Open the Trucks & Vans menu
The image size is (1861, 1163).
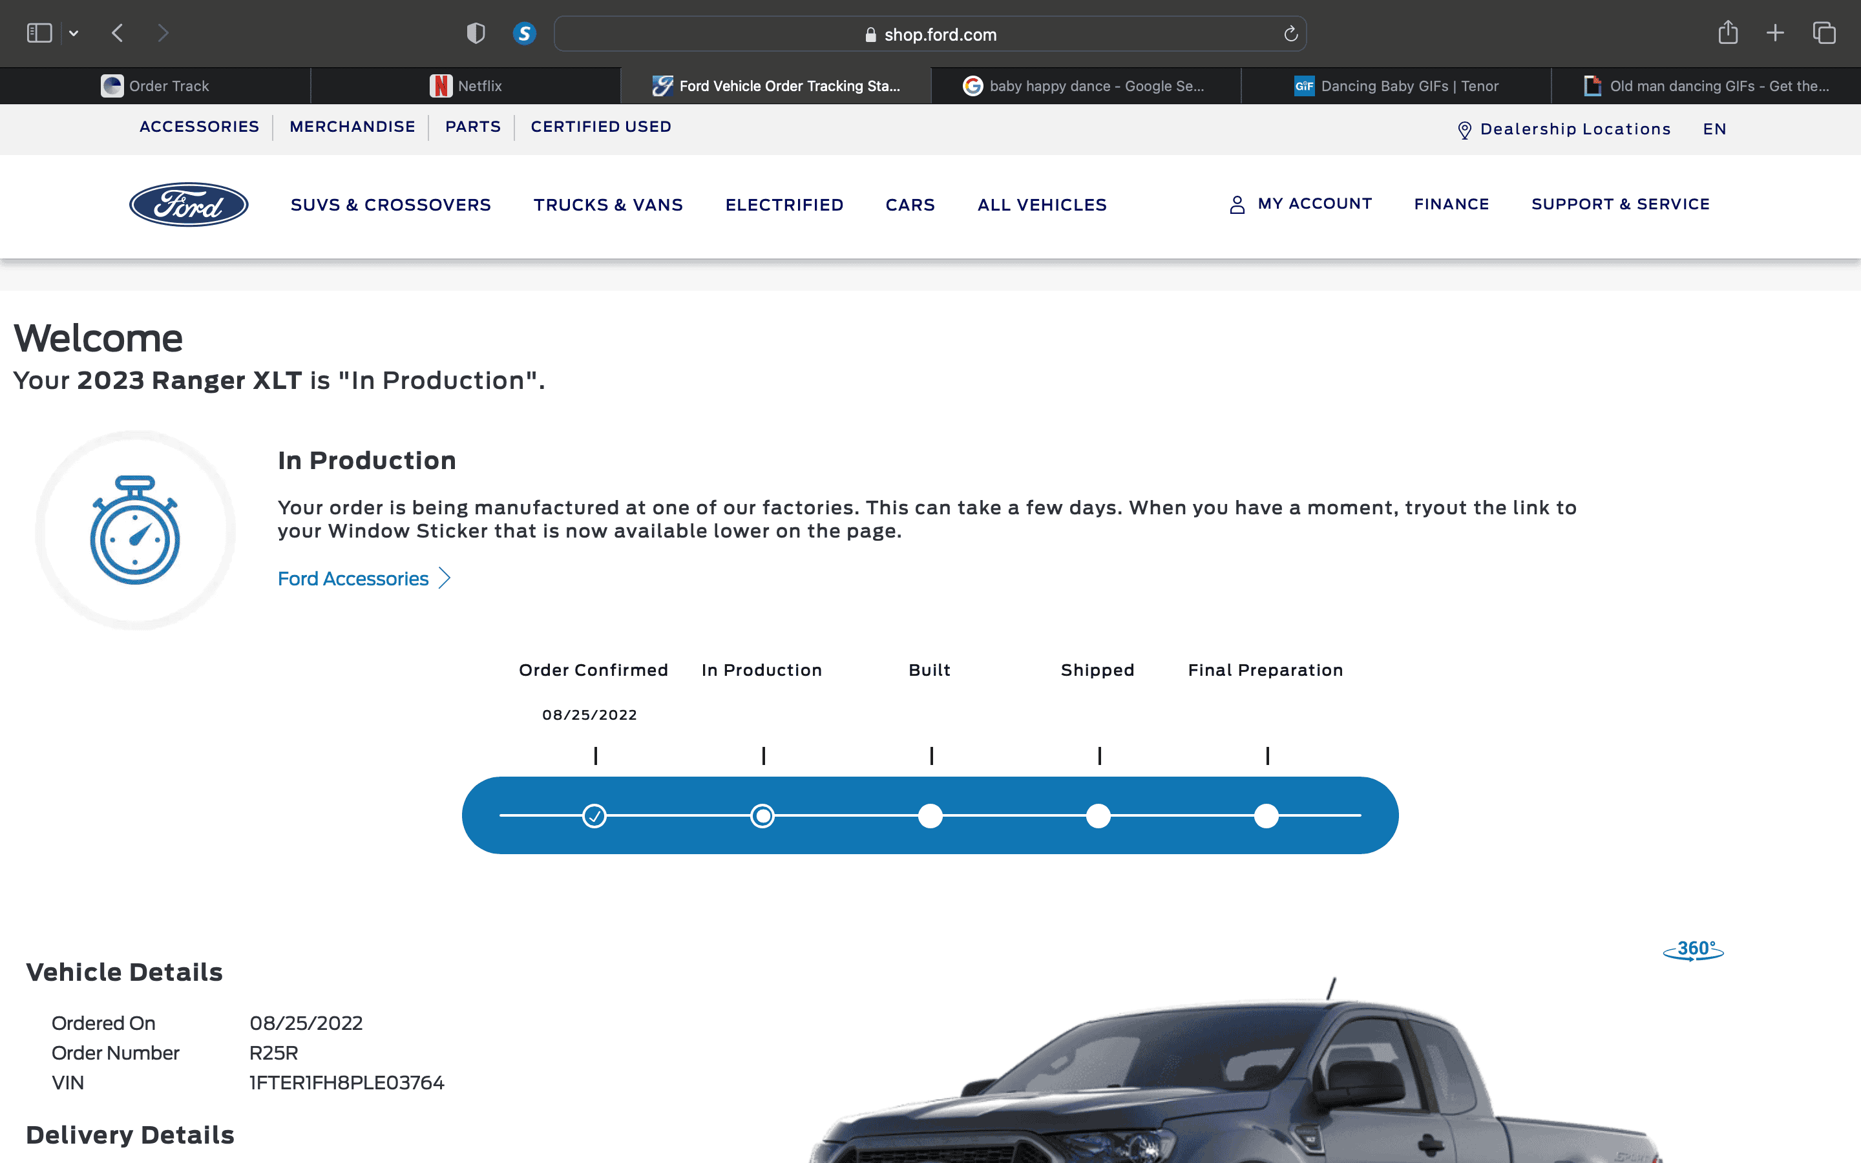click(608, 205)
